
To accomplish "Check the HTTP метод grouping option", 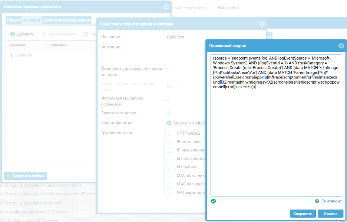I will click(x=169, y=133).
